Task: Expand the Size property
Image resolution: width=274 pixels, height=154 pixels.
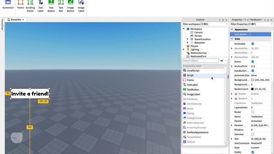Action: 232,139
